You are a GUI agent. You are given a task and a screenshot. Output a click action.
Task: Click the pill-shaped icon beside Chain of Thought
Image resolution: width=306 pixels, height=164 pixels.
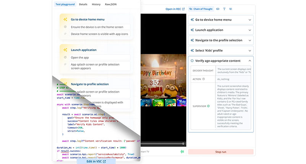(x=218, y=9)
